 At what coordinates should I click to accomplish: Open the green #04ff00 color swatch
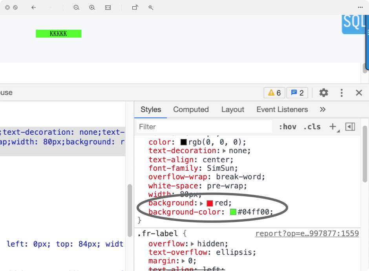coord(233,212)
